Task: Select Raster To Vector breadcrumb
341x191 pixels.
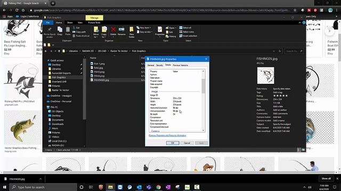Action: coord(119,51)
